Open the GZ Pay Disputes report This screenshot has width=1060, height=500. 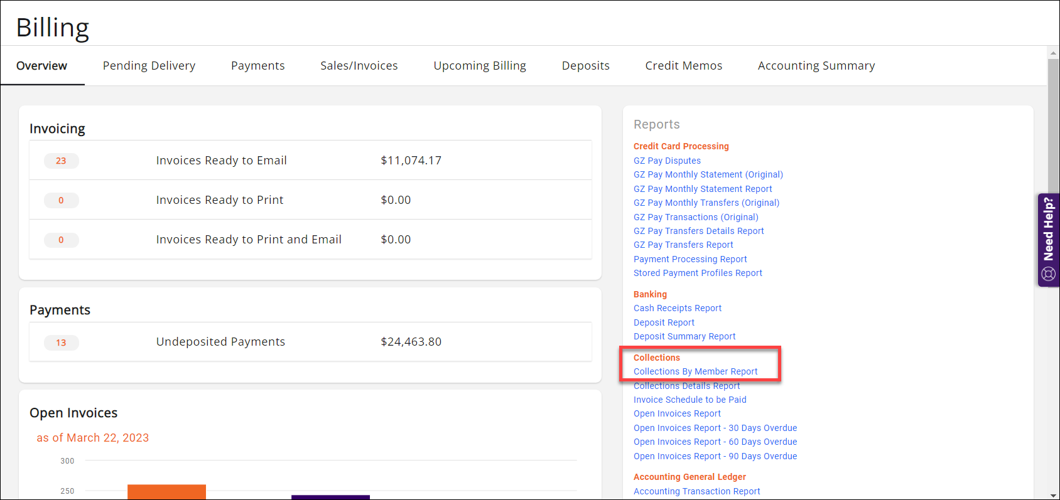(667, 161)
